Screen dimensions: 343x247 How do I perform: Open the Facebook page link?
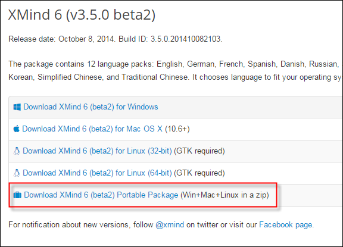(286, 225)
